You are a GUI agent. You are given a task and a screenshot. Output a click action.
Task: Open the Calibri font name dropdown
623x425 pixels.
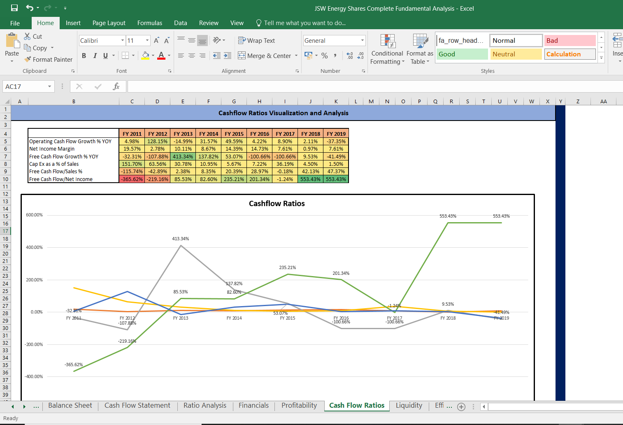(x=123, y=40)
